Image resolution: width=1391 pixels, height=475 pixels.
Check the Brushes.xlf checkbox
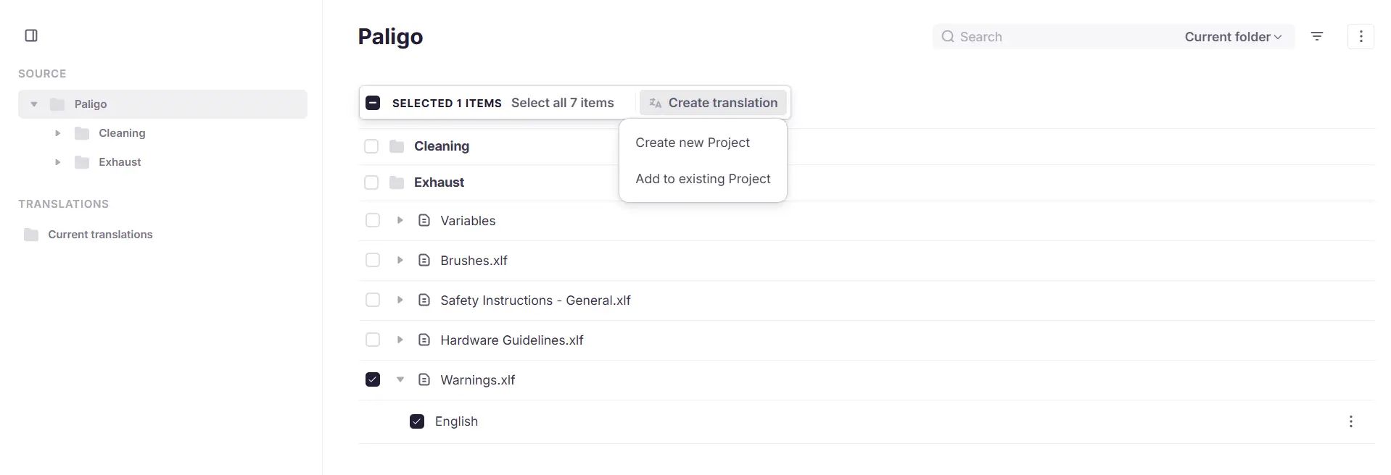373,260
